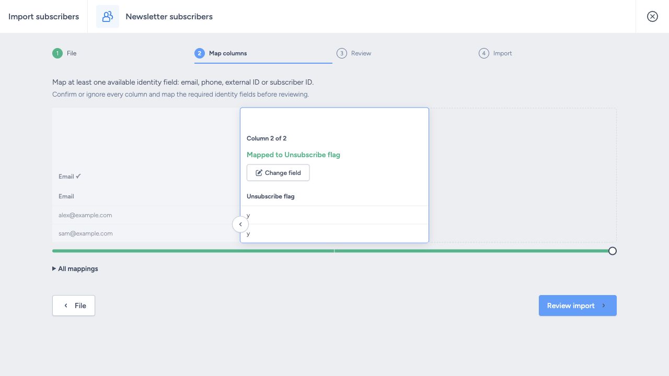The width and height of the screenshot is (669, 376).
Task: Click the Change field button
Action: coord(278,173)
